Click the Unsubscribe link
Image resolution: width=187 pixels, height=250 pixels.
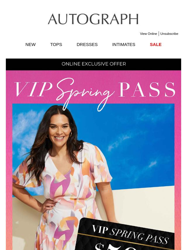pyautogui.click(x=169, y=34)
